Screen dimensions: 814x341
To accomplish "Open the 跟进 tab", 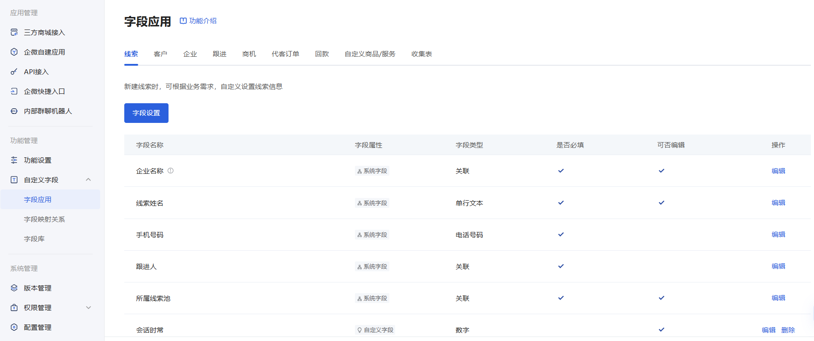I will [219, 54].
